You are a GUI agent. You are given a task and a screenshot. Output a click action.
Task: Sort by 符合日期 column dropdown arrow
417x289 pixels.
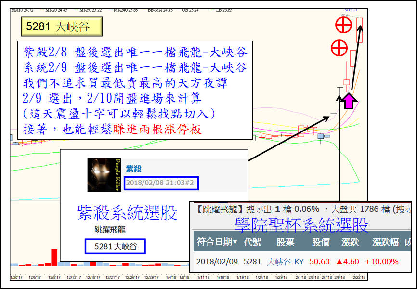click(x=235, y=242)
